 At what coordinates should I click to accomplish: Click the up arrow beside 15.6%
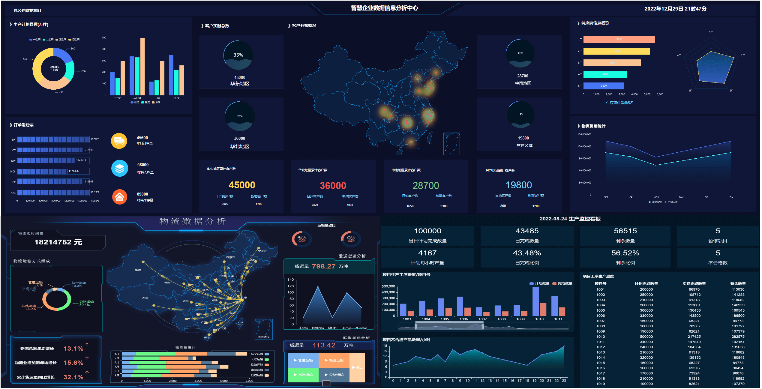tap(87, 358)
